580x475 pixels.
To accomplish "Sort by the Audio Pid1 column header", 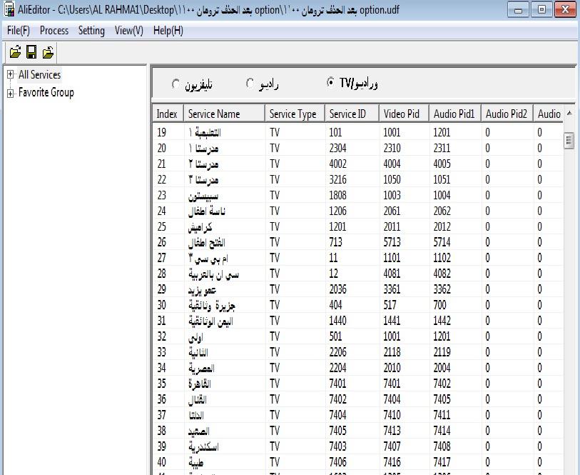I will [x=455, y=114].
